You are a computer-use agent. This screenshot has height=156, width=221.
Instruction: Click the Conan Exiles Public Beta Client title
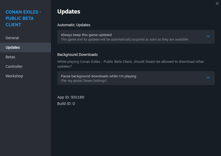click(x=23, y=18)
